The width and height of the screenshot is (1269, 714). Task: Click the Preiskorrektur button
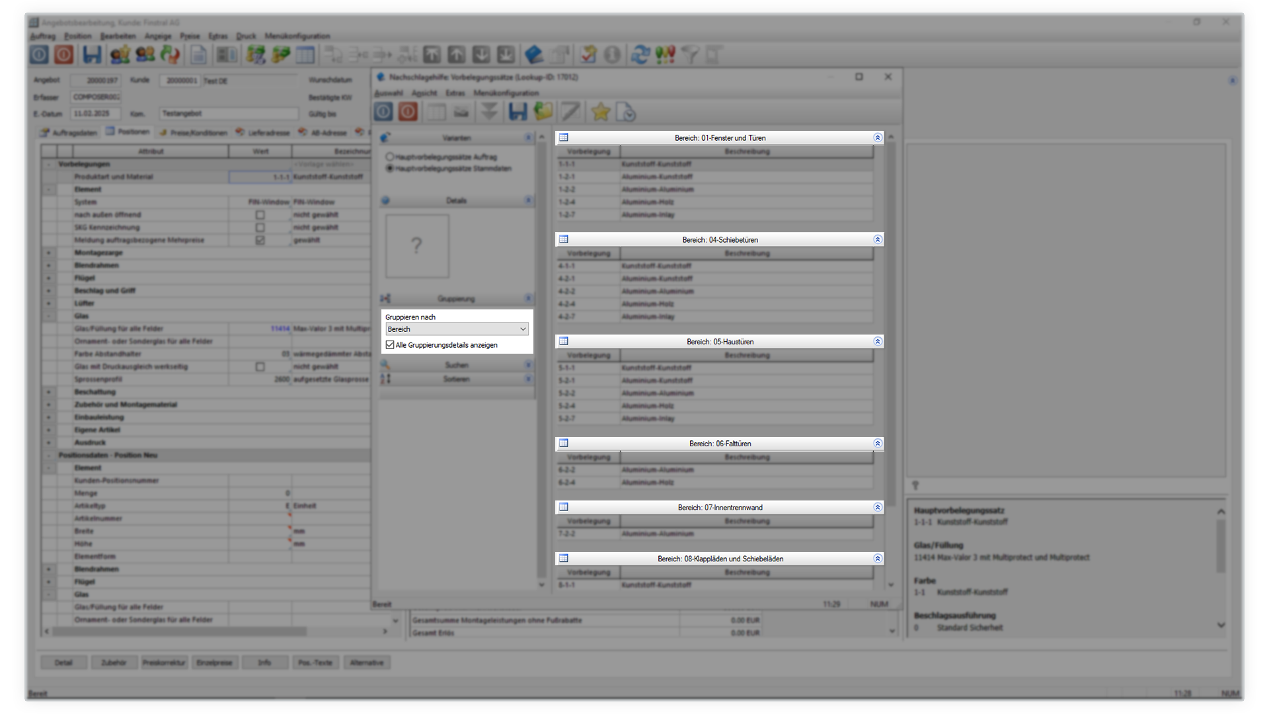164,662
